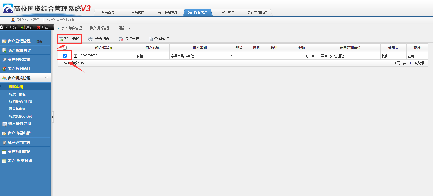Click the detail icon beside asset 2005002883
433x196 pixels.
76,56
